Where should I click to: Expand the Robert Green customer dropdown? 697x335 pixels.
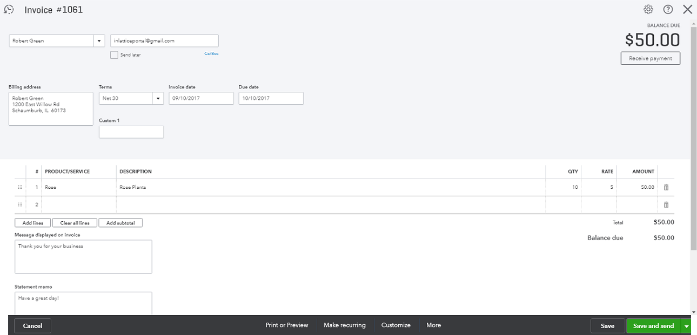[99, 41]
